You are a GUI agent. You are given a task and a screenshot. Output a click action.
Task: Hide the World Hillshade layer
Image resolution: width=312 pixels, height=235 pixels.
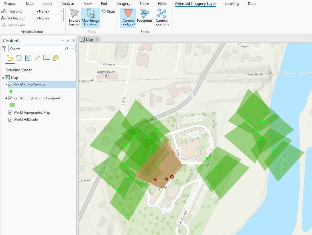10,120
